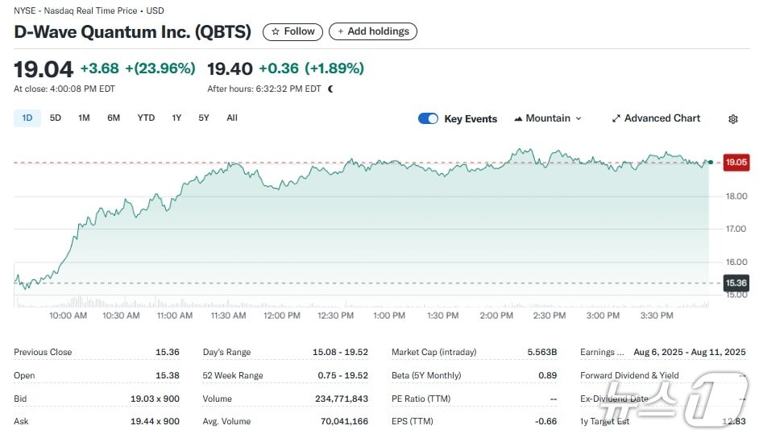The image size is (759, 438).
Task: Toggle the Key Events switch
Action: point(428,118)
